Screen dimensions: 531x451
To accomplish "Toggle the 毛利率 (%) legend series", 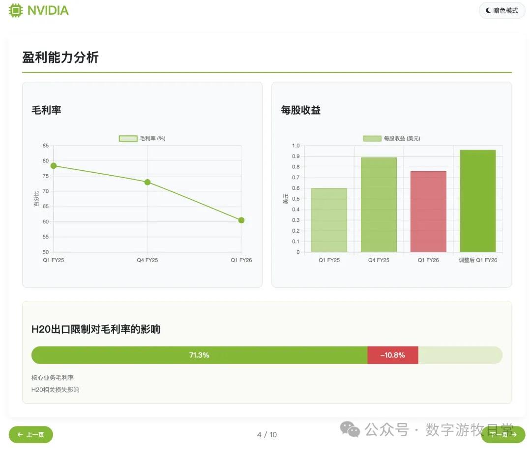I will tap(142, 138).
